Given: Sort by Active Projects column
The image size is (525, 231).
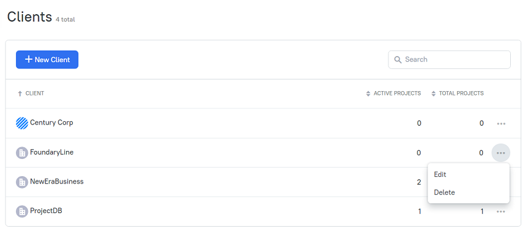Looking at the screenshot, I should tap(393, 94).
